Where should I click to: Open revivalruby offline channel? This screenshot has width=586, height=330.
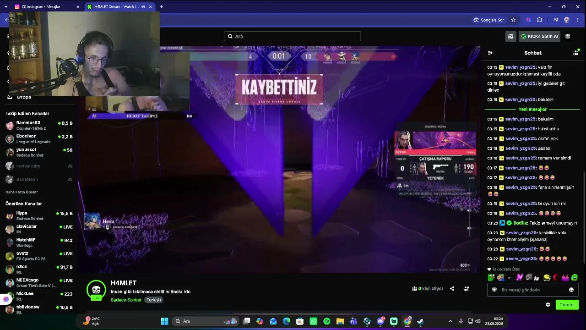[x=39, y=166]
